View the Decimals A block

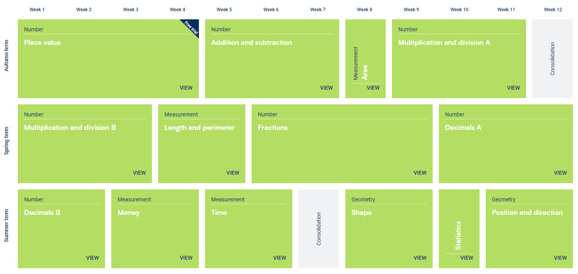click(560, 173)
